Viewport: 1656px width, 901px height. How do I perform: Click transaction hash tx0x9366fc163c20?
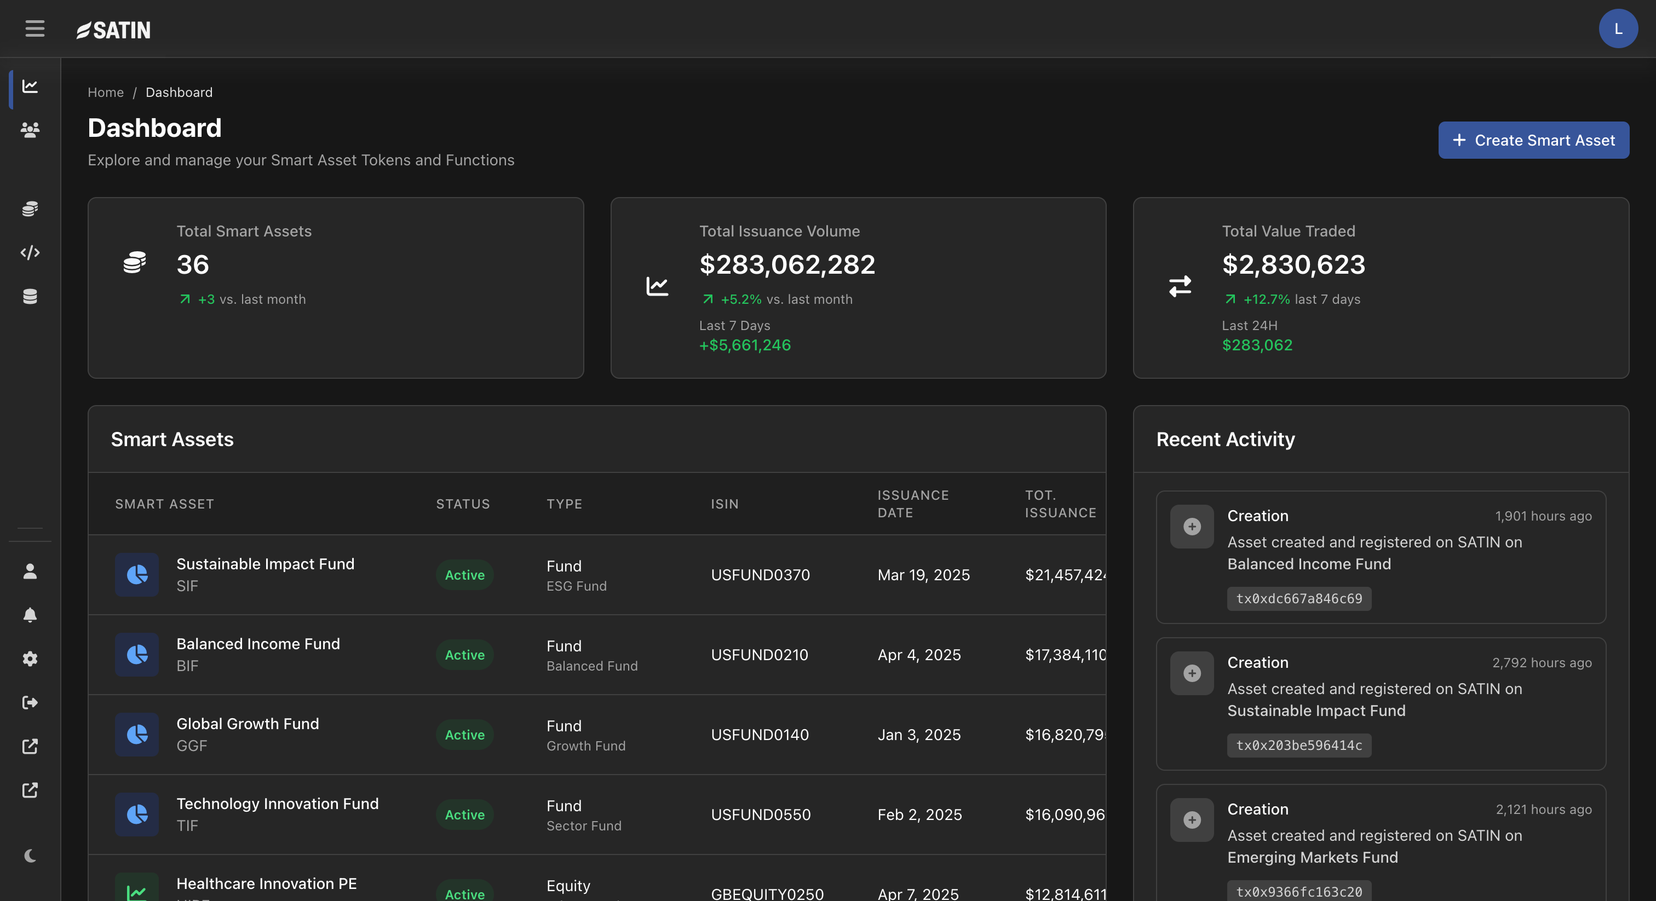(x=1298, y=891)
